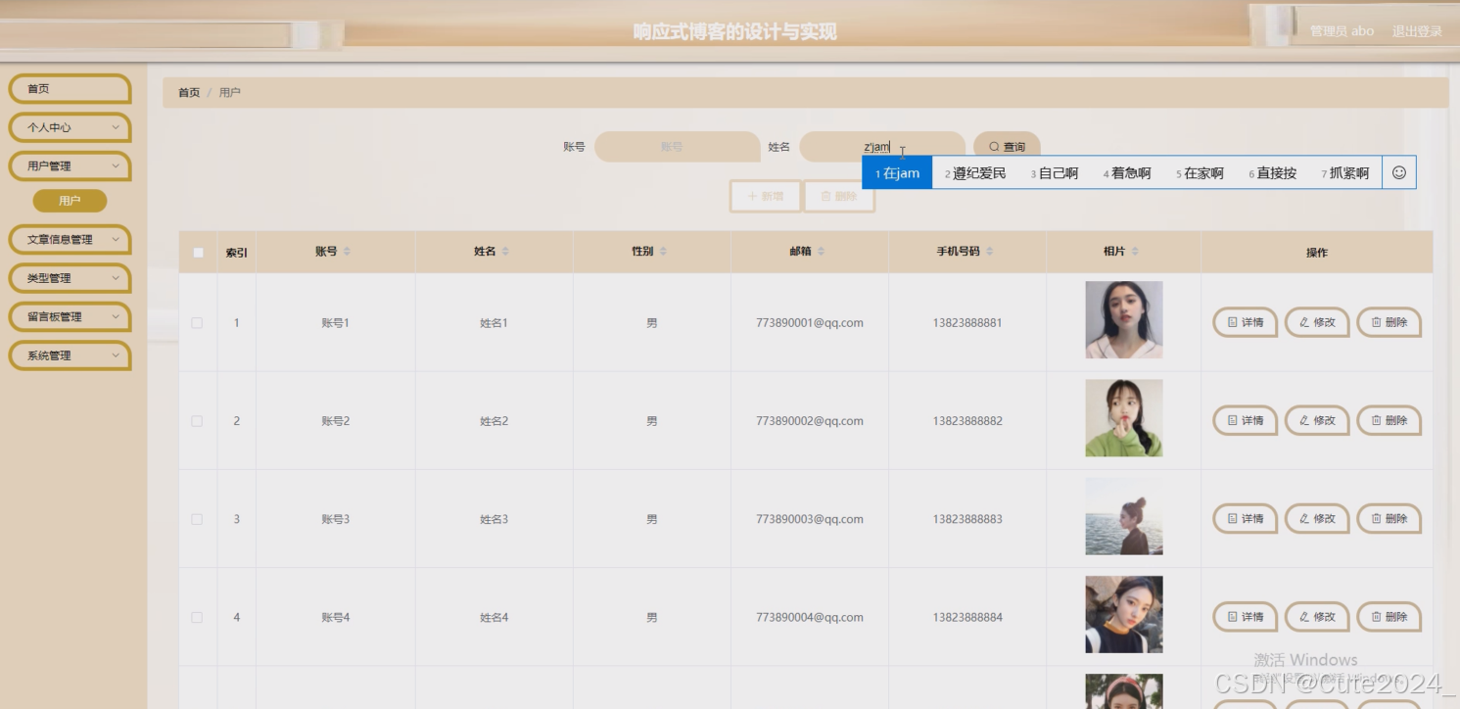This screenshot has height=709, width=1460.
Task: Click the trash icon on top 删除 button
Action: 825,196
